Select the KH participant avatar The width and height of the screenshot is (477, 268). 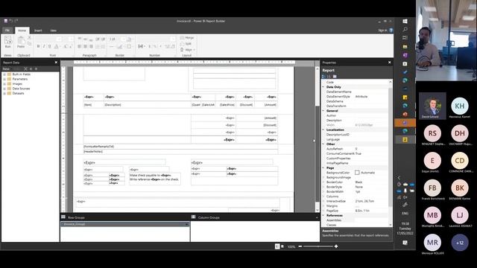tap(460, 106)
